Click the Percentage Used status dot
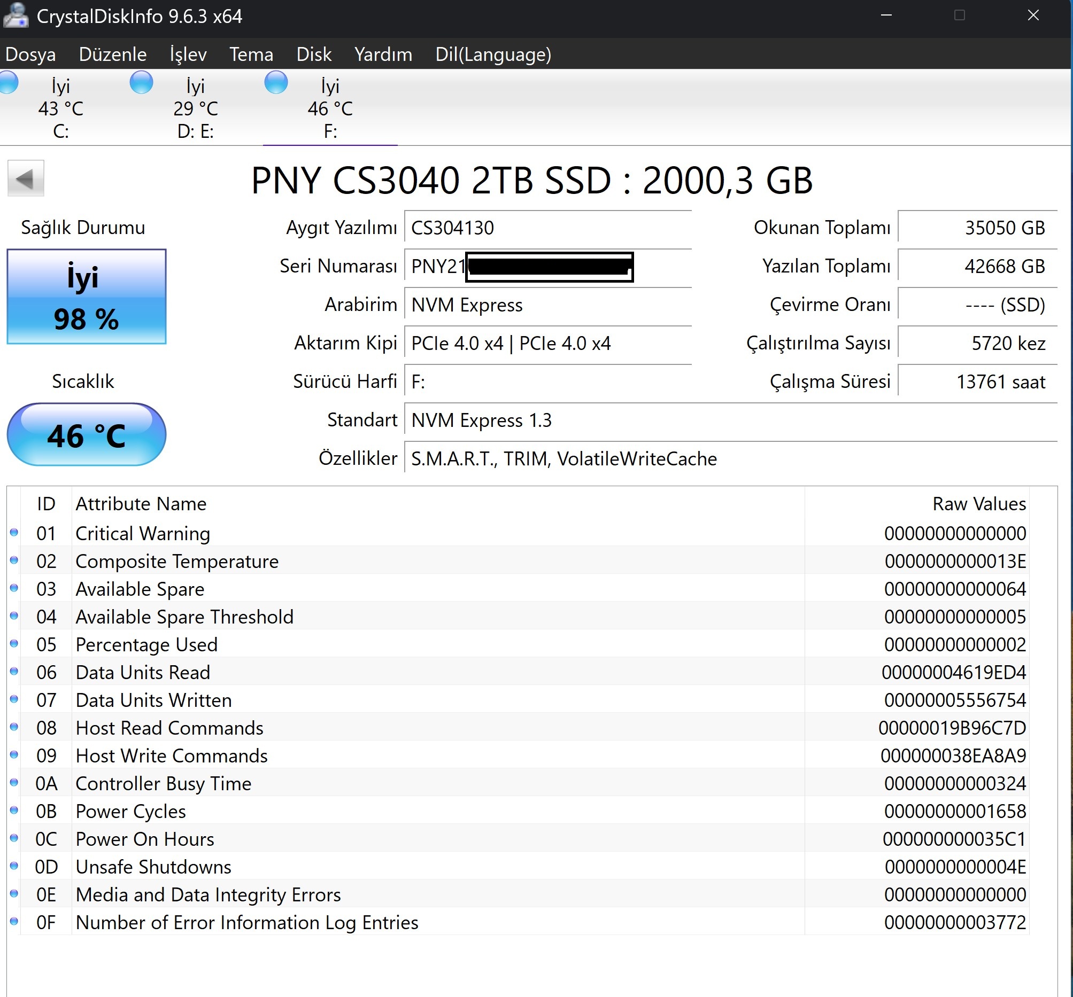 click(x=14, y=644)
